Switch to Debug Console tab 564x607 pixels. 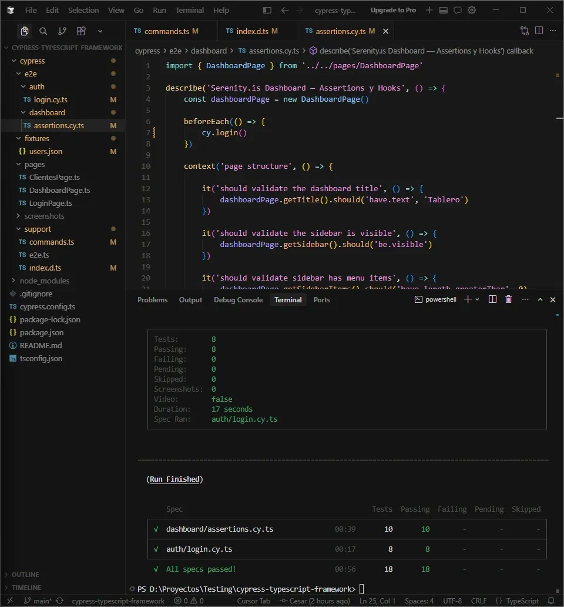pos(238,299)
